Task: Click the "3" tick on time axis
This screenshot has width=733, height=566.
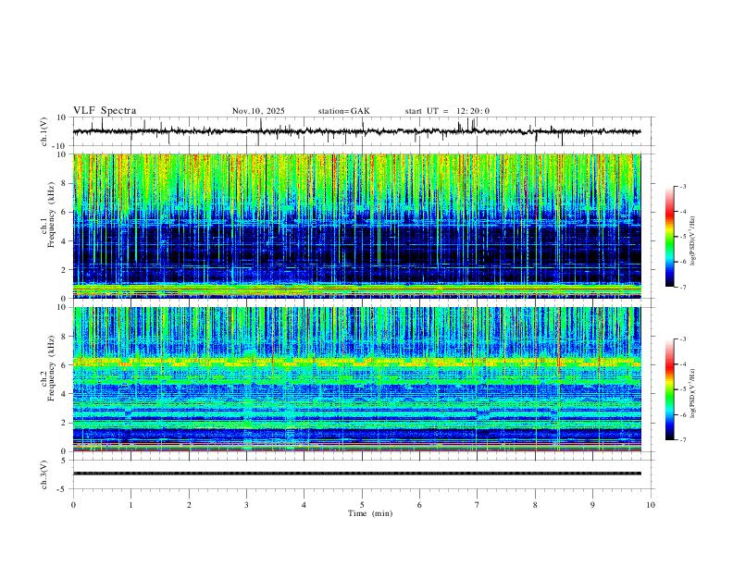Action: 246,505
